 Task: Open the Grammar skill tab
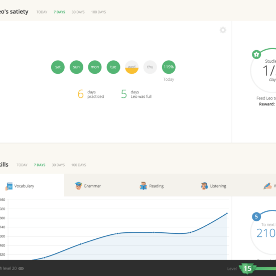pyautogui.click(x=88, y=186)
